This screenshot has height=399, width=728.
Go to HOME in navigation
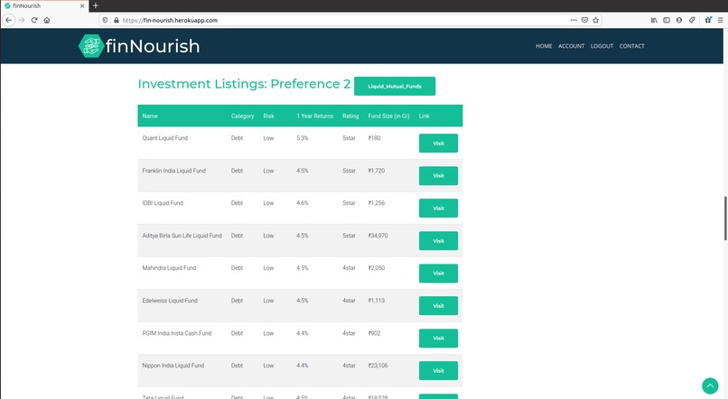[x=544, y=46]
